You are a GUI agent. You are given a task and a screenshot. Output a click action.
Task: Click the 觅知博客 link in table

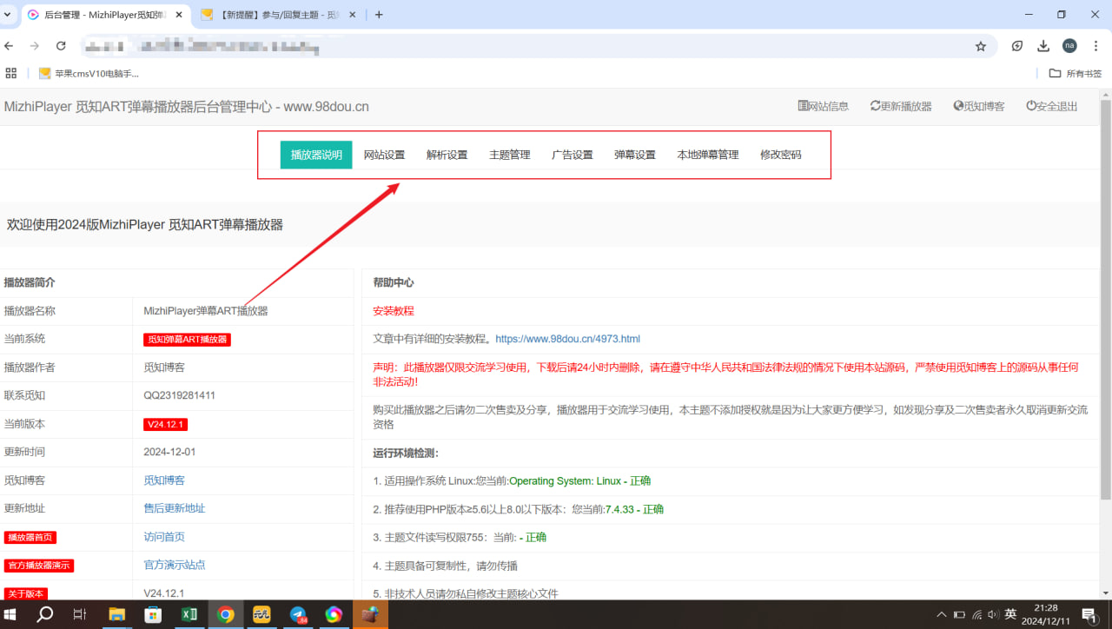tap(164, 480)
